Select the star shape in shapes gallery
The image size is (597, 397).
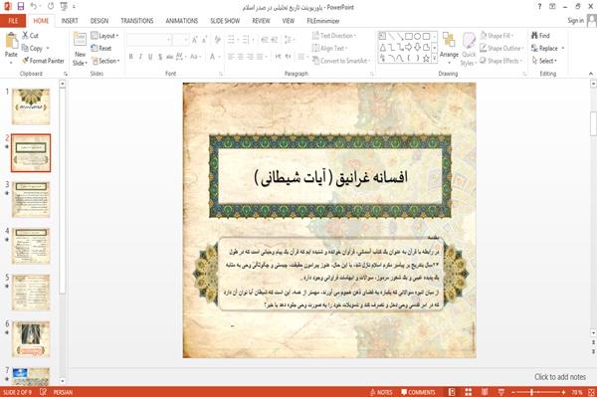point(426,59)
